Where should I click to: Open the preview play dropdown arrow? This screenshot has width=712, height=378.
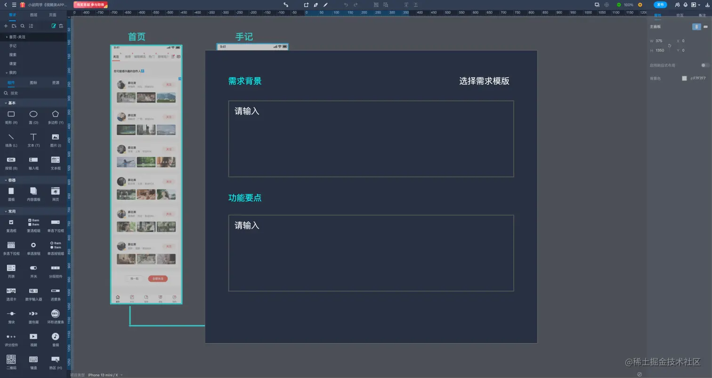coord(699,5)
